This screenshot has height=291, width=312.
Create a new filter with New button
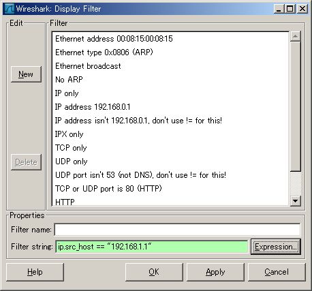tap(26, 74)
